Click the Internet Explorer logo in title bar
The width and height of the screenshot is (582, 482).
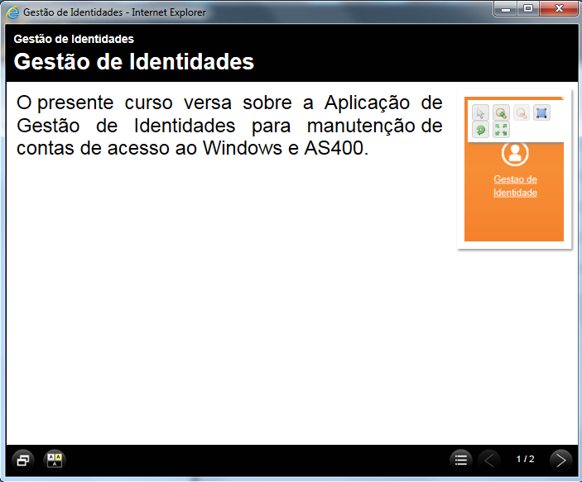tap(12, 12)
